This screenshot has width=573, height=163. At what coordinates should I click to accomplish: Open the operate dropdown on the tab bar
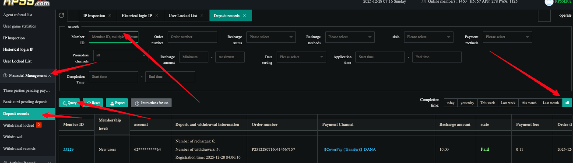[565, 16]
